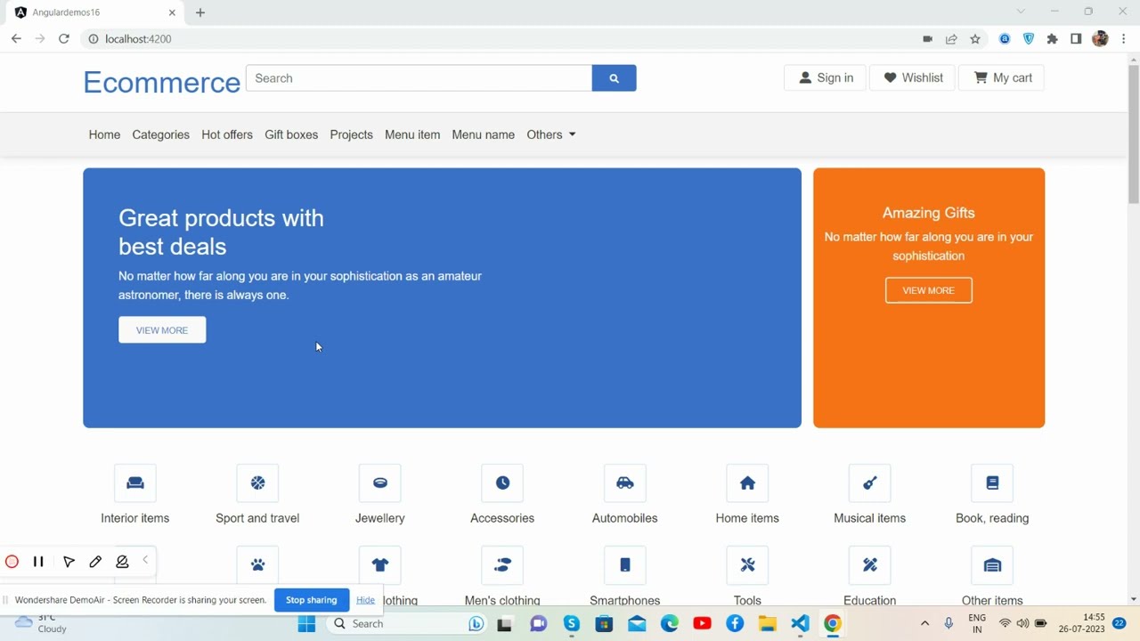
Task: Click the browser reload icon
Action: pyautogui.click(x=64, y=39)
